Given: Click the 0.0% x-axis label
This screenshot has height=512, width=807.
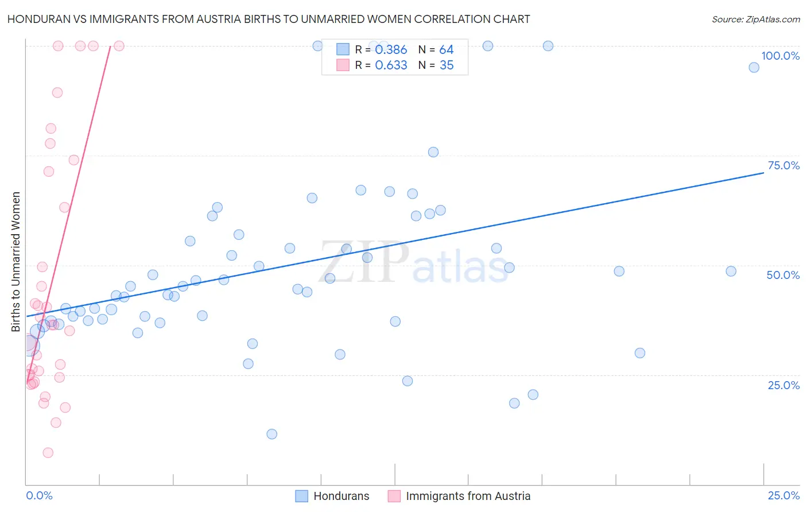Looking at the screenshot, I should [x=39, y=496].
